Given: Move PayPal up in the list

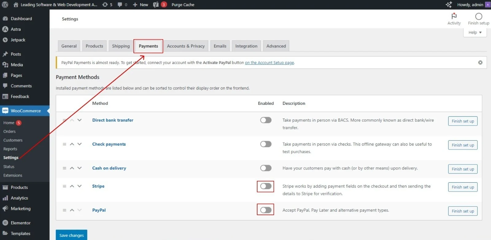Looking at the screenshot, I should click(72, 210).
